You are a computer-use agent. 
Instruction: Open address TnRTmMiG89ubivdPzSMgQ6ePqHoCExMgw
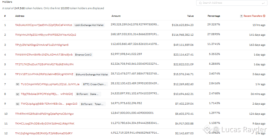[x=44, y=114]
